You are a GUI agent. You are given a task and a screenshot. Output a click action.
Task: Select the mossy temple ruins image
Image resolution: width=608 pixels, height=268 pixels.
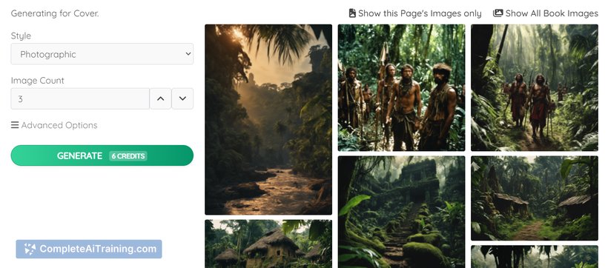(401, 212)
